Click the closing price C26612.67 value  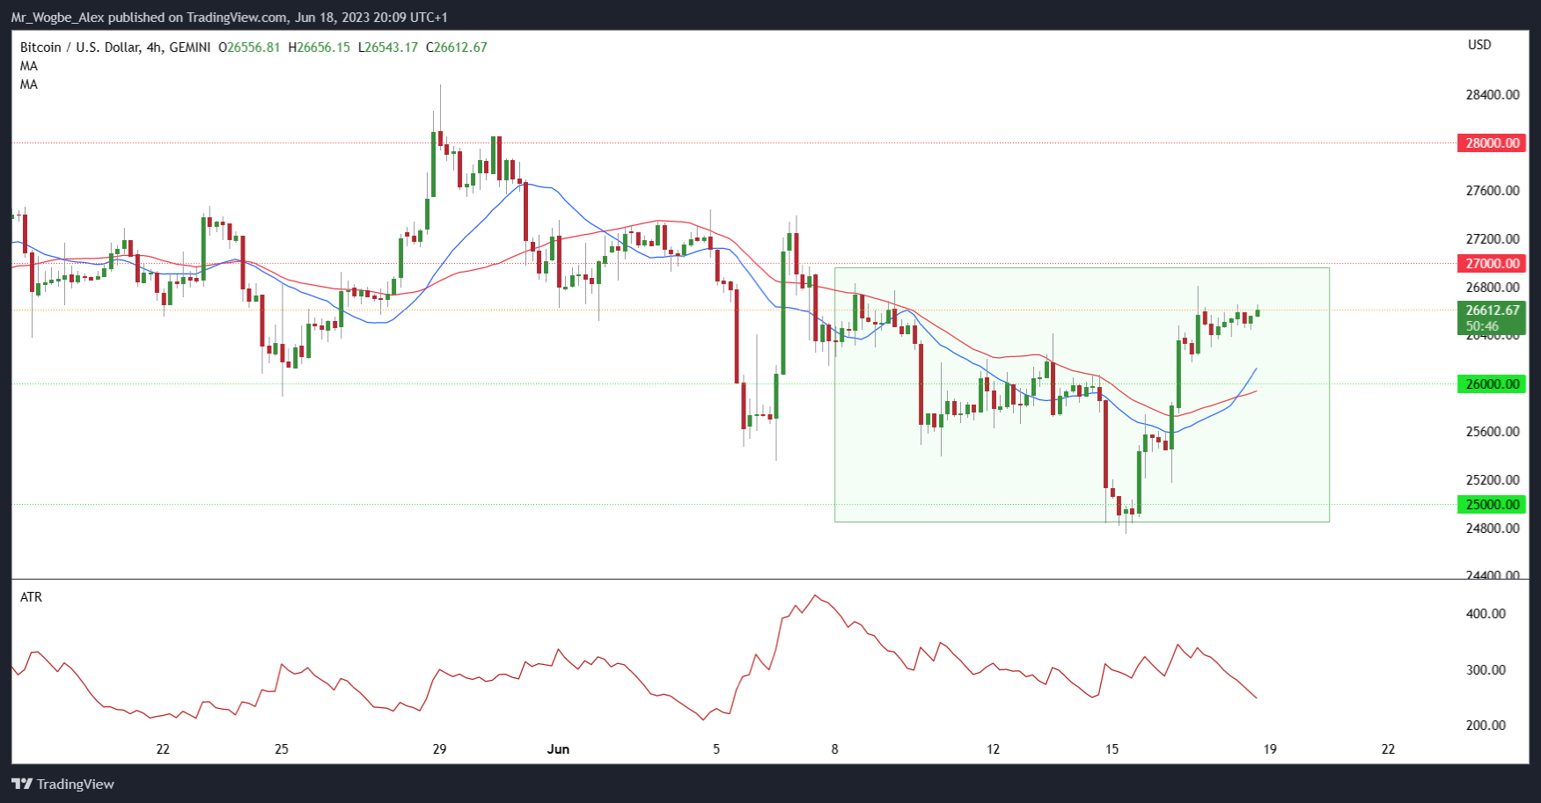(456, 47)
